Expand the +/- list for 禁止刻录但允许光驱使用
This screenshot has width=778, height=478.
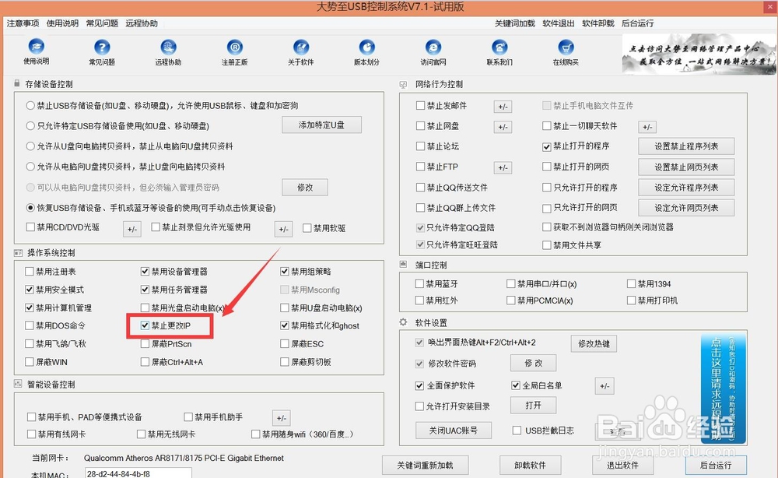pos(283,230)
